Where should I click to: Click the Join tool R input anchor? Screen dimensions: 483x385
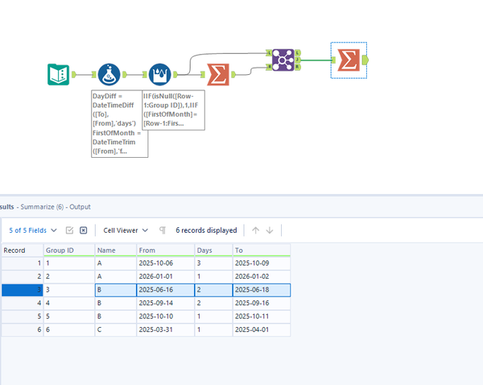click(269, 67)
